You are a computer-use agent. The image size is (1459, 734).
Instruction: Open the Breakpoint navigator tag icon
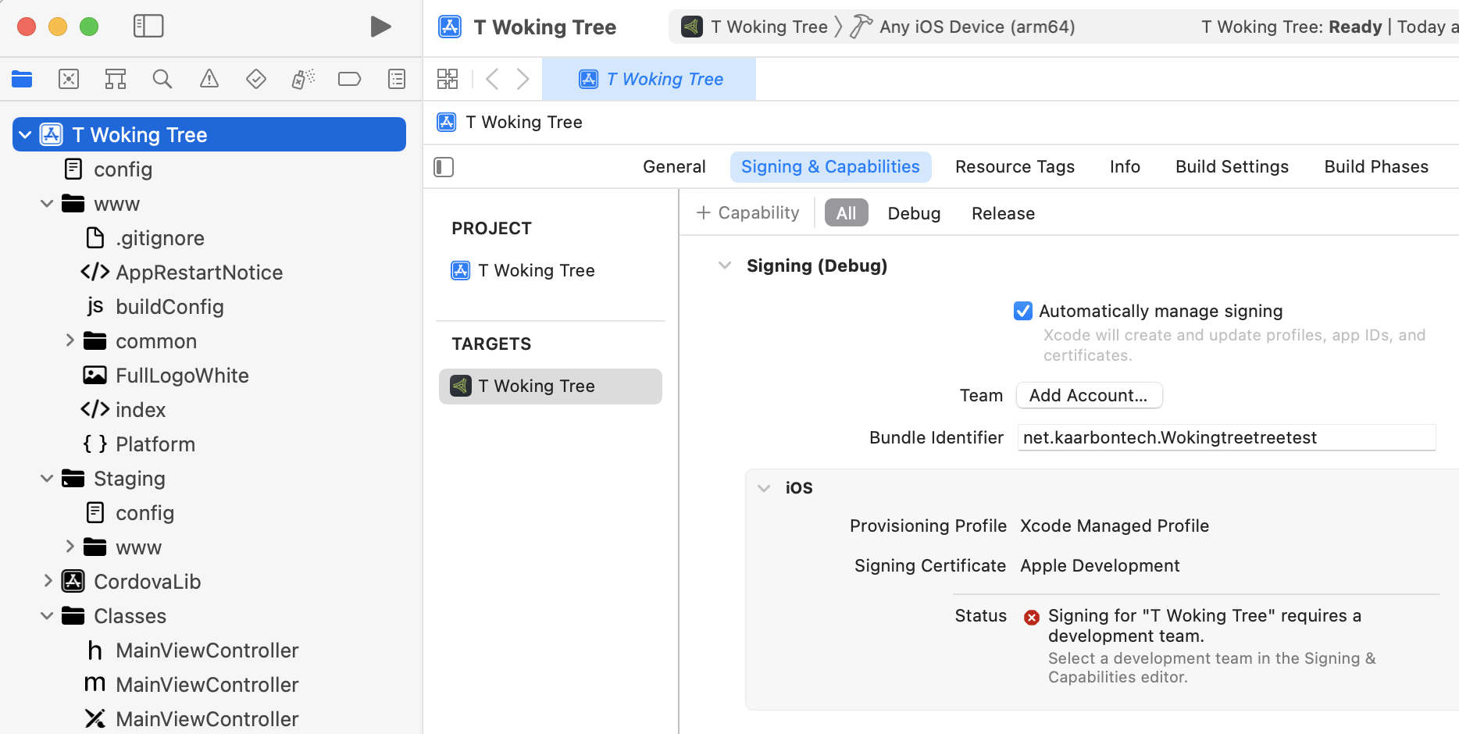[x=349, y=78]
